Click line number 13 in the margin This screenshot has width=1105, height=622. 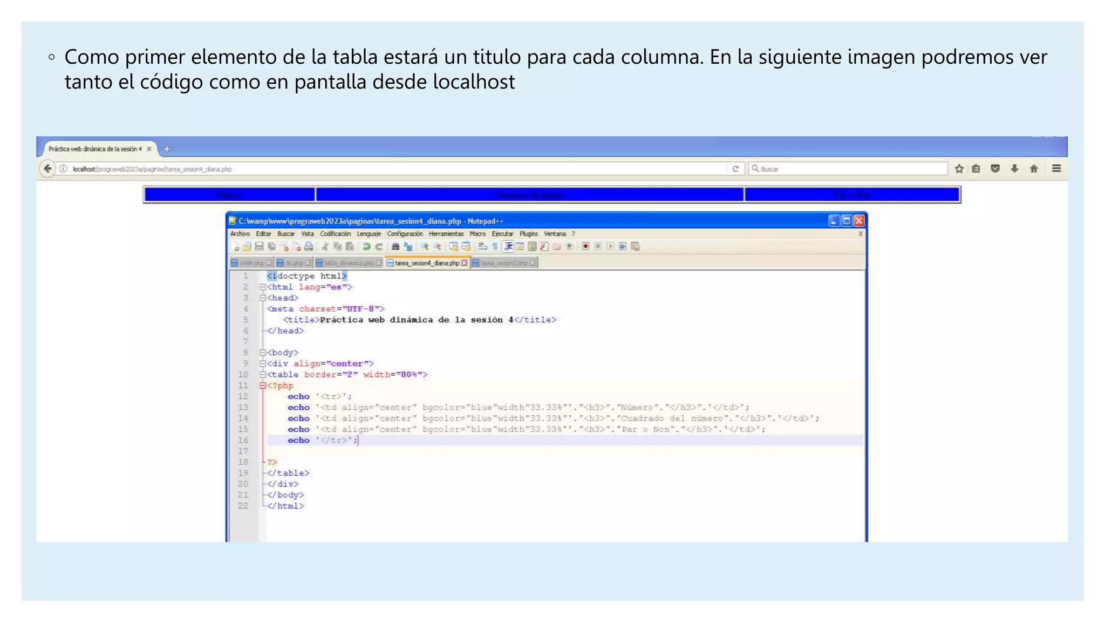[243, 408]
